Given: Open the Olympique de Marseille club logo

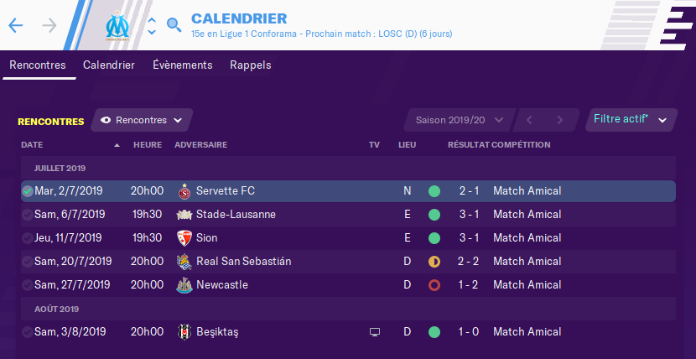Looking at the screenshot, I should pyautogui.click(x=117, y=26).
